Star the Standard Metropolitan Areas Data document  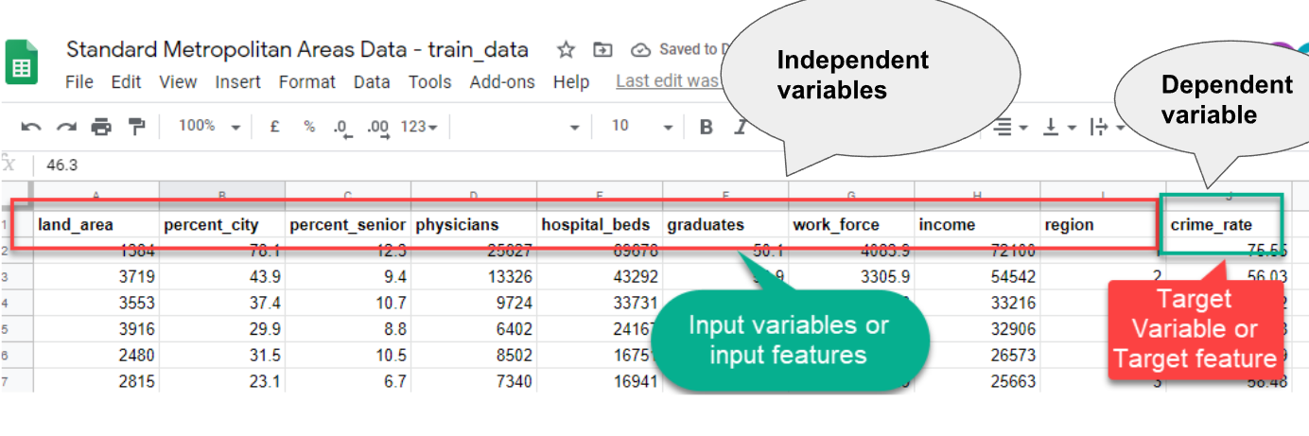(566, 49)
